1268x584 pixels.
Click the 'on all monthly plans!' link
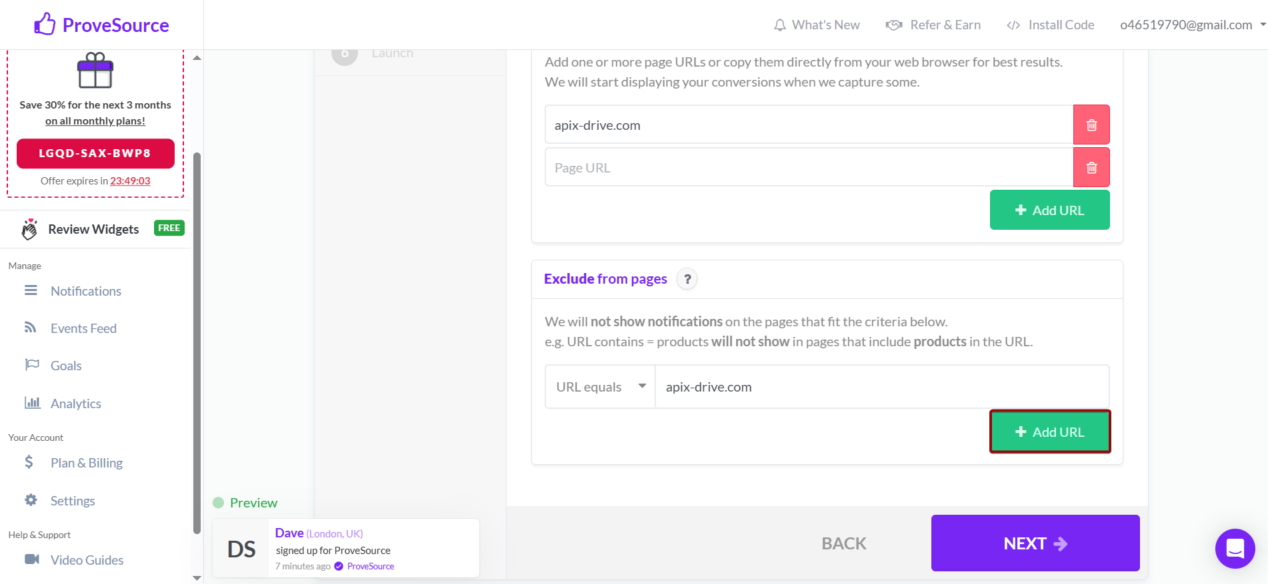(95, 121)
